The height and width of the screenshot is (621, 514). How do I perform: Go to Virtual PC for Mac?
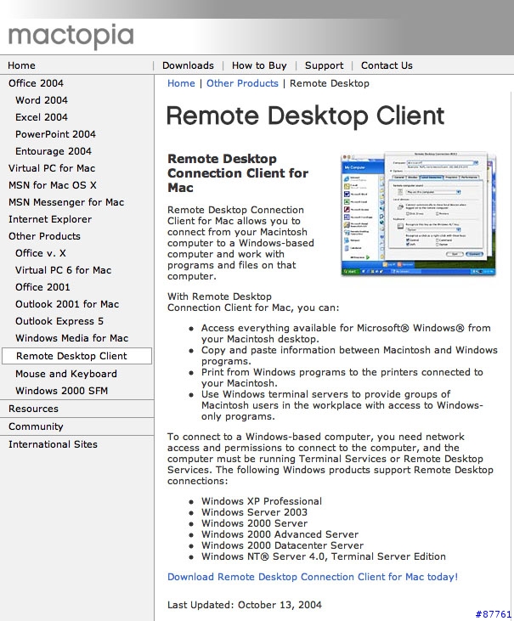(52, 168)
